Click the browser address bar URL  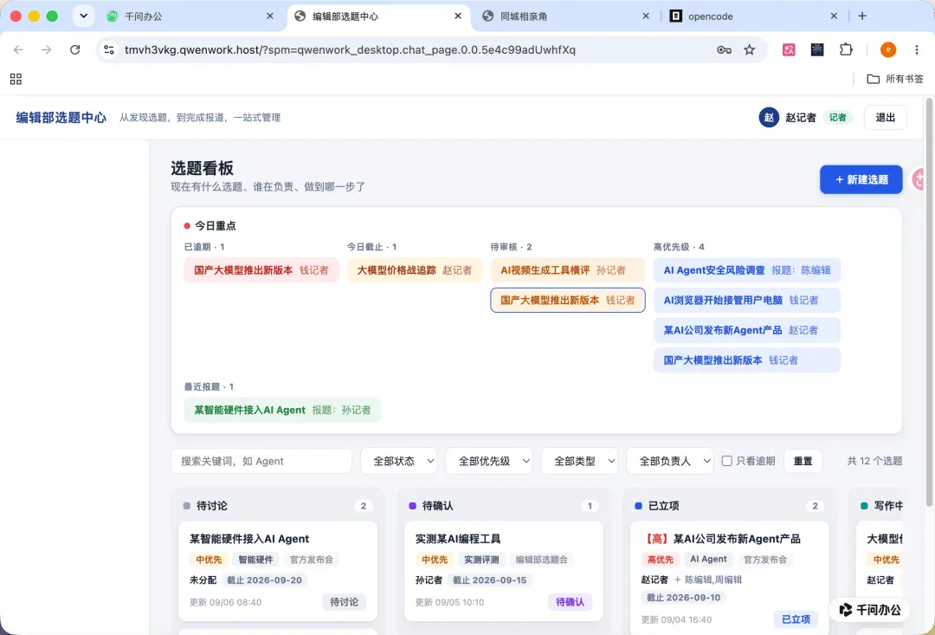coord(350,49)
